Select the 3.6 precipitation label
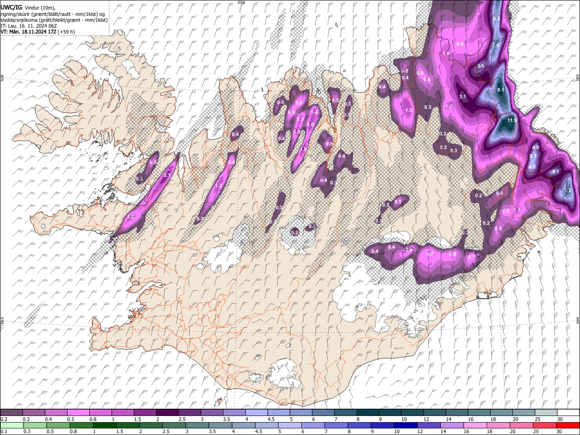 [x=481, y=66]
